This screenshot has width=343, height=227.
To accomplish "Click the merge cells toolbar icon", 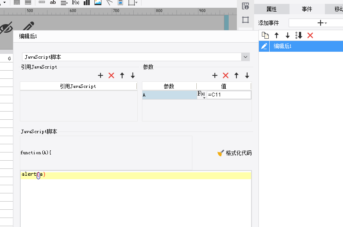I will pyautogui.click(x=17, y=3).
